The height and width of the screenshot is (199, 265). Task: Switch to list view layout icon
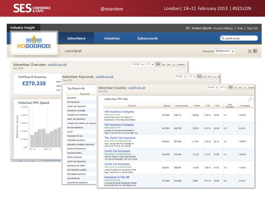pos(255,51)
